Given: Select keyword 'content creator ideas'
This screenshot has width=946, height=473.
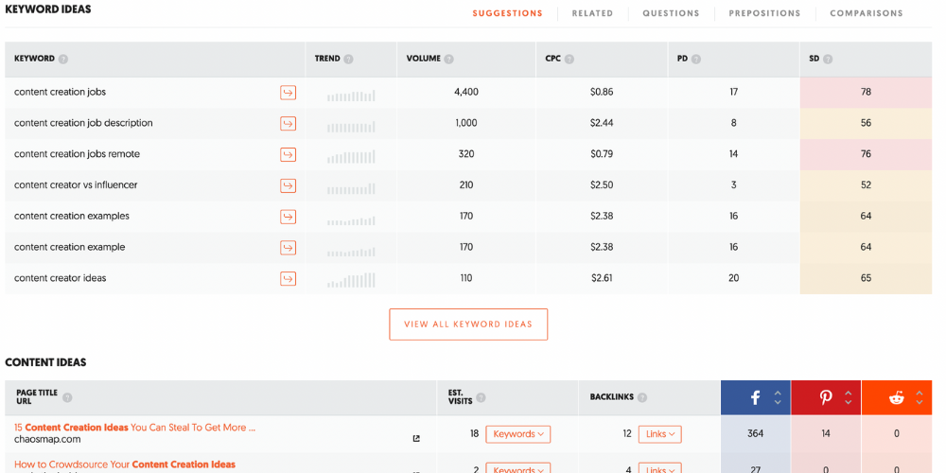Looking at the screenshot, I should (61, 278).
